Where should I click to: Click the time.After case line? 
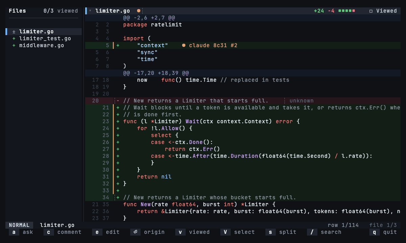pyautogui.click(x=243, y=156)
